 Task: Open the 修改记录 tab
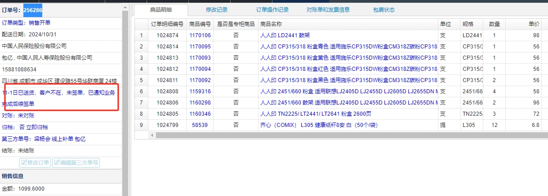217,9
